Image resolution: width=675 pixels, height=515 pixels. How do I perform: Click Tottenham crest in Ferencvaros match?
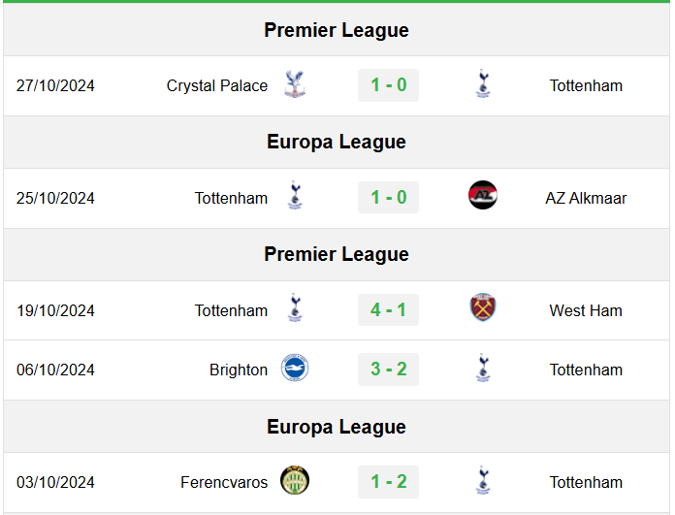click(483, 480)
